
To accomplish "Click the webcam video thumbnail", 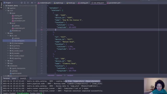I will pos(156,86).
